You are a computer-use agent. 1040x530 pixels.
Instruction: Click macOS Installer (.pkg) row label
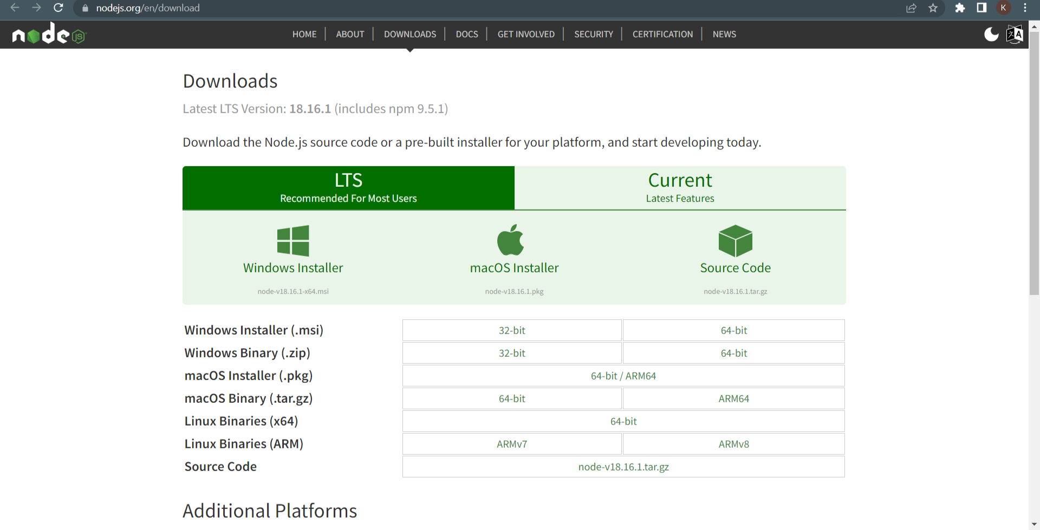pyautogui.click(x=248, y=376)
